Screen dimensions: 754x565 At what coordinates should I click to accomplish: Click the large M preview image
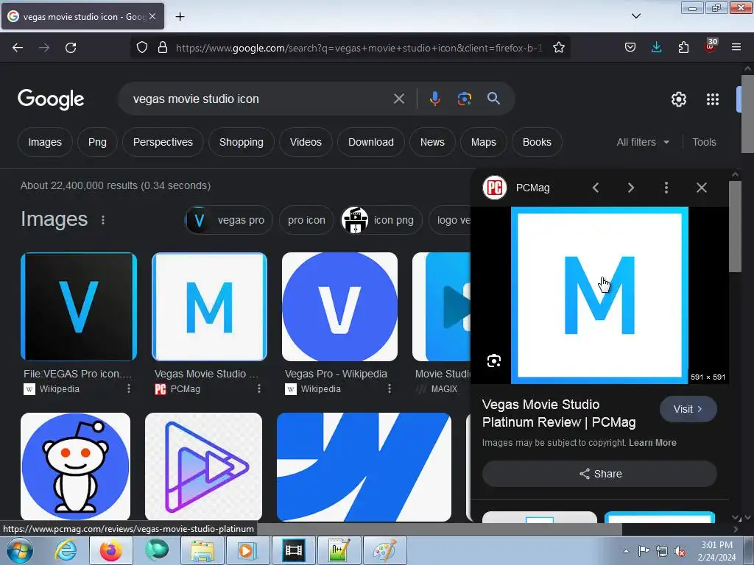(599, 296)
